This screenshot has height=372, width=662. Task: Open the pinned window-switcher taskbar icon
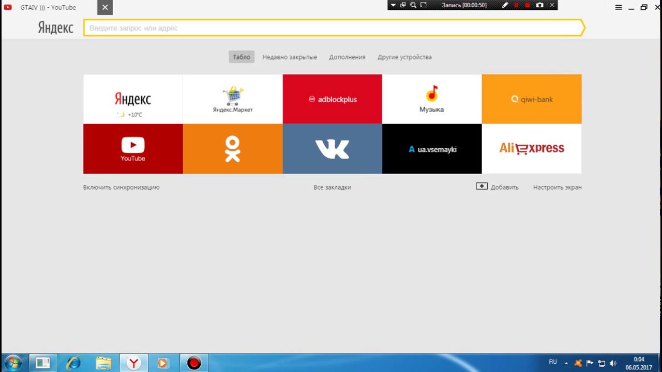coord(43,363)
